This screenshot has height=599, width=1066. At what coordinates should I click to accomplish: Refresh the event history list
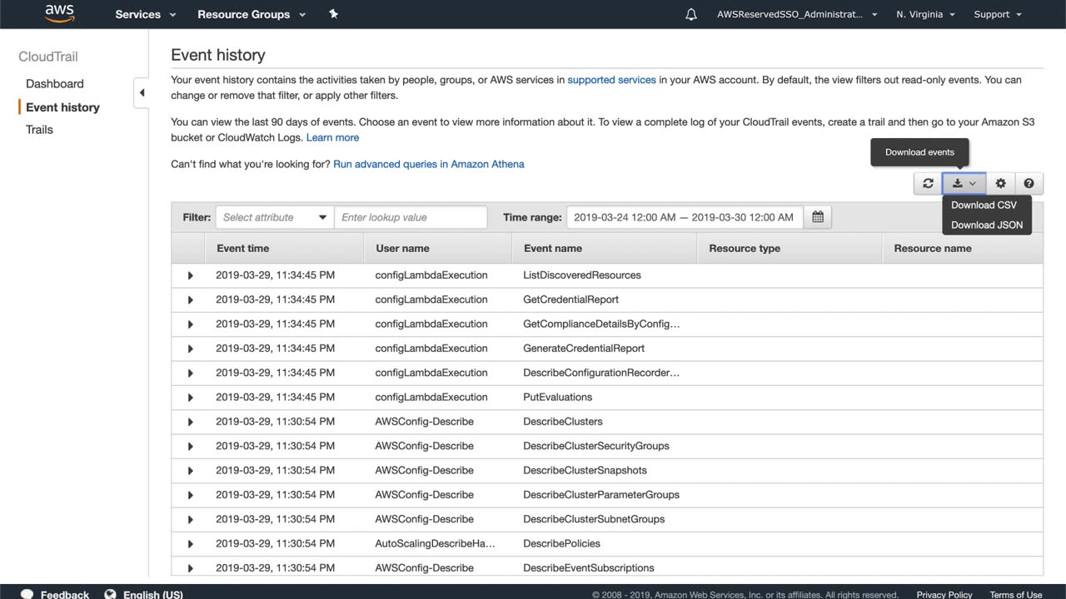928,184
